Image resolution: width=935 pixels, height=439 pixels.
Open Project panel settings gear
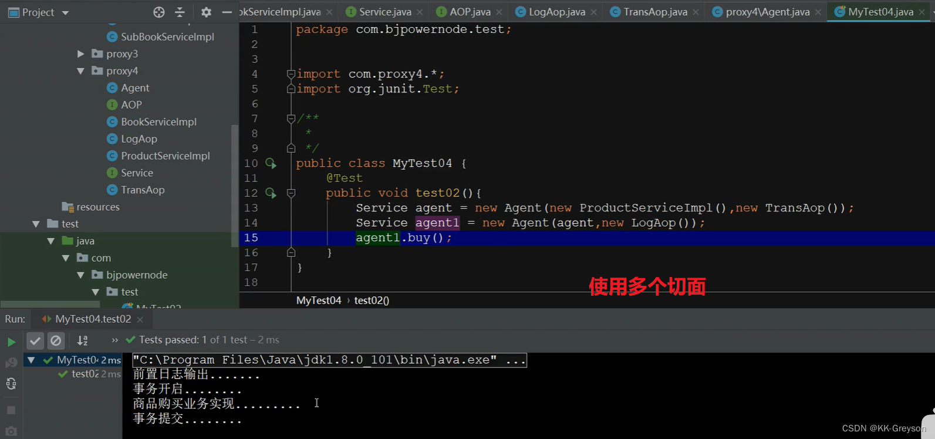(206, 12)
